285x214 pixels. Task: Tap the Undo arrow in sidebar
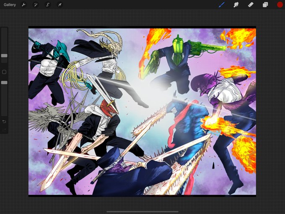tap(4, 122)
